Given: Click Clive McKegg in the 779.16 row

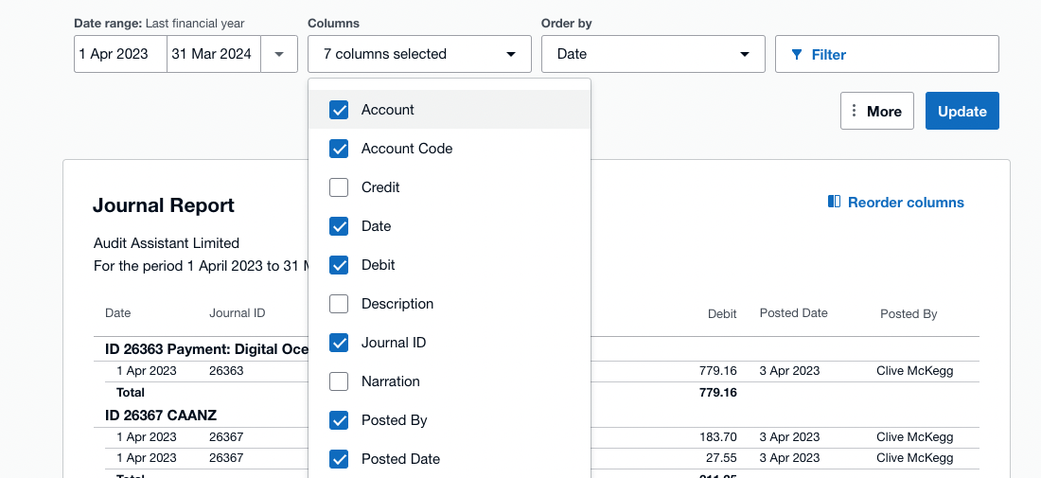Looking at the screenshot, I should [915, 371].
